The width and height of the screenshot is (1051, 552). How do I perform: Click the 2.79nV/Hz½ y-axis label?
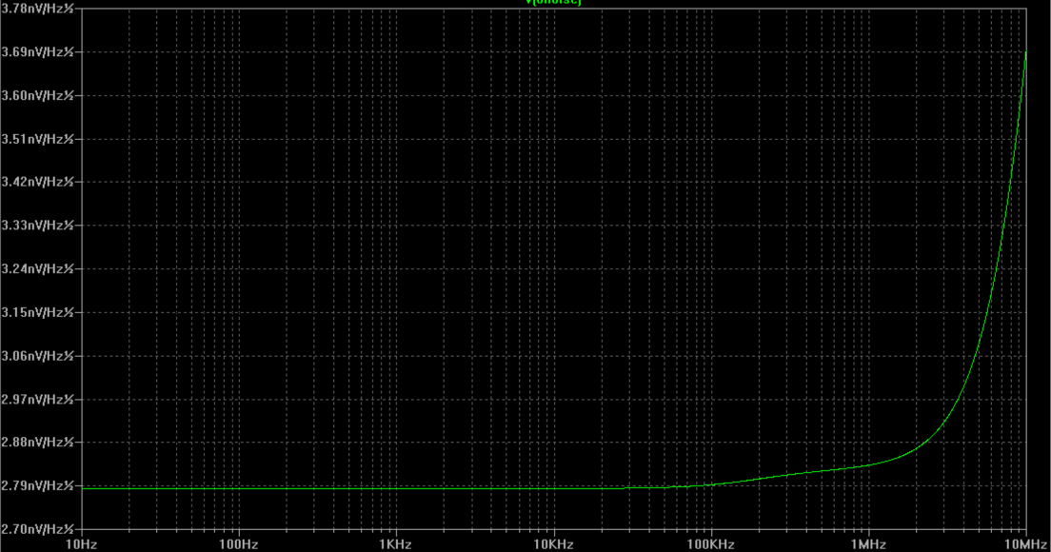pyautogui.click(x=37, y=485)
